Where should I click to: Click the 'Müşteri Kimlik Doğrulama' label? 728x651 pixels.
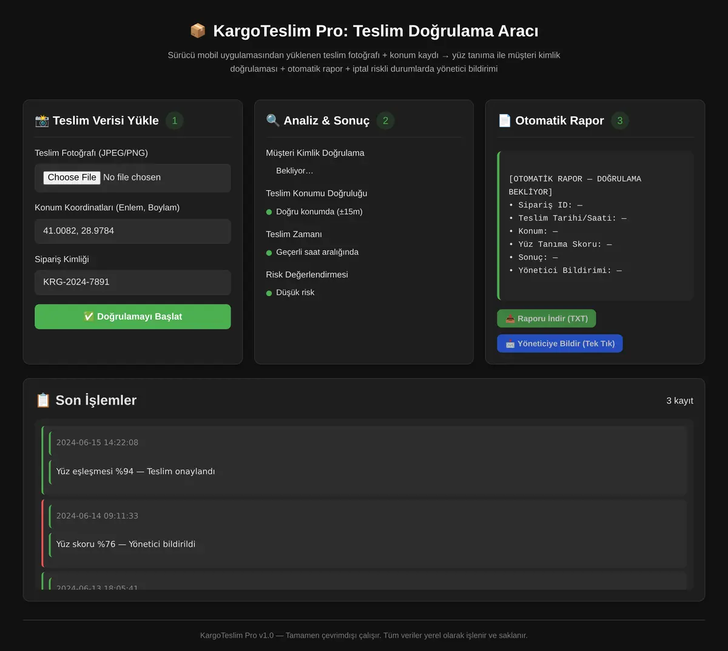(x=315, y=153)
